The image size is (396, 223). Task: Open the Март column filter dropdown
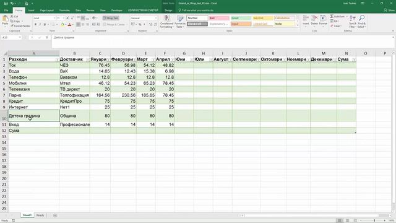click(x=153, y=59)
